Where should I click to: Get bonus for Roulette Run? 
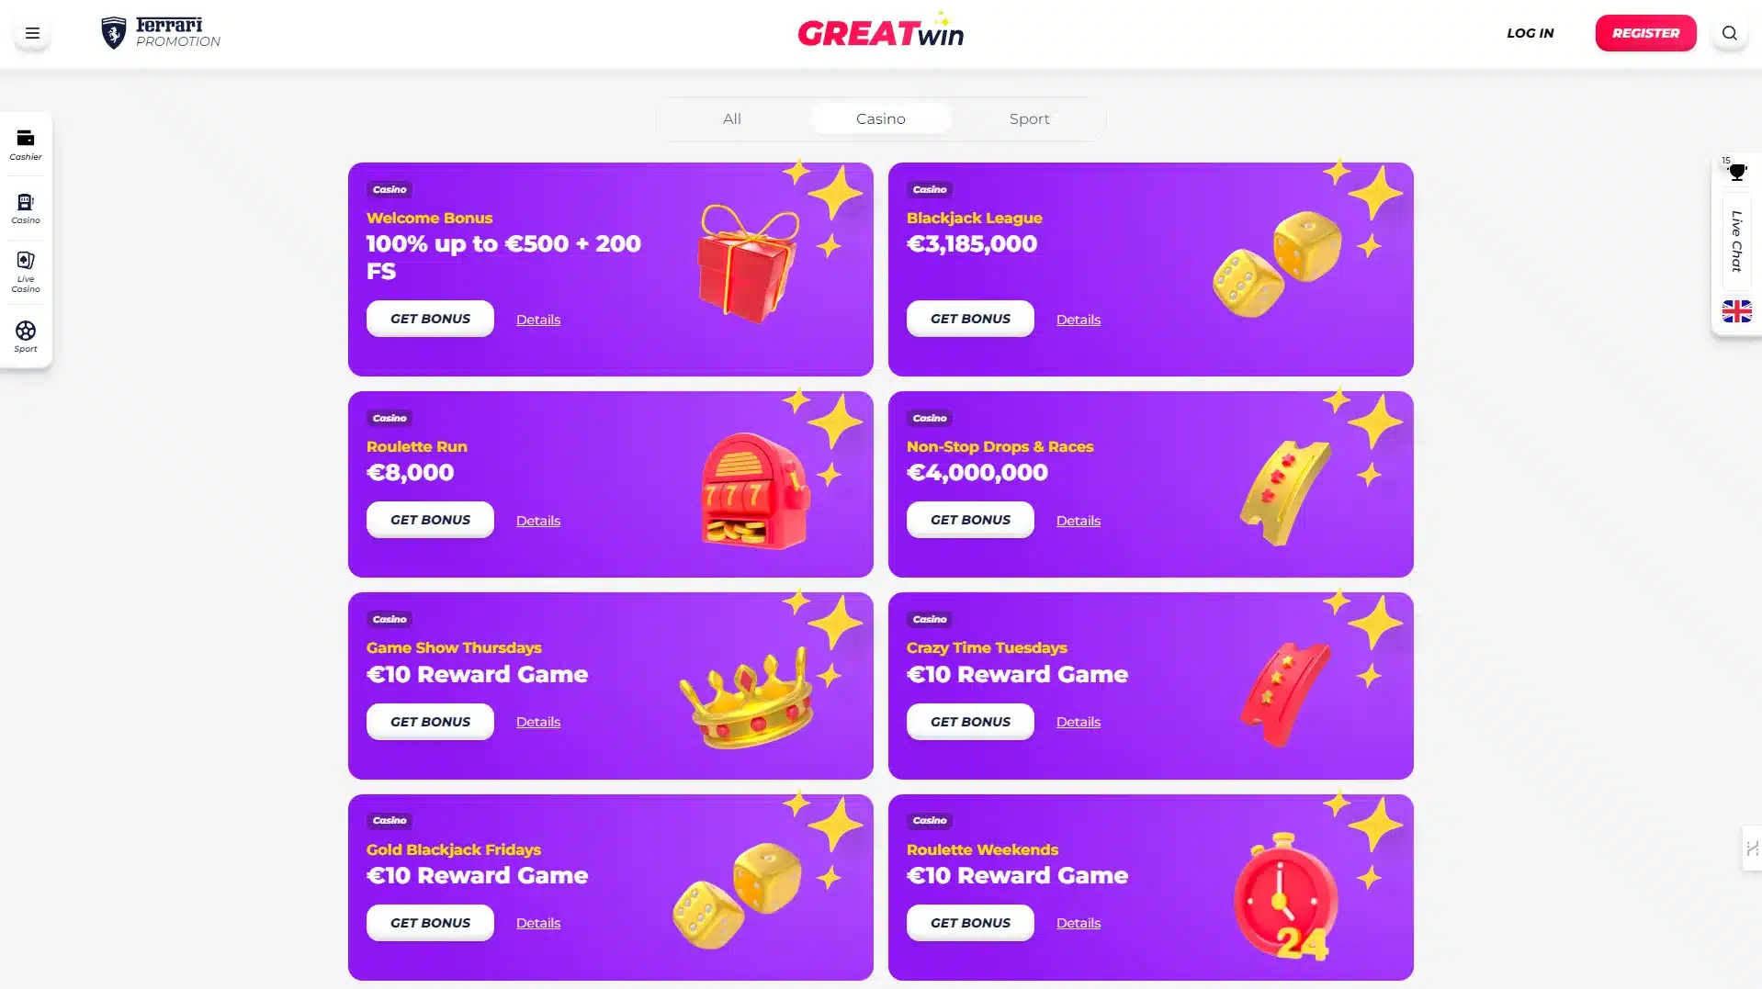click(430, 520)
